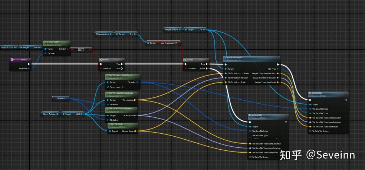The height and width of the screenshot is (170, 365).
Task: Click the green connected Tile Data Tile Type pin
Action: pyautogui.click(x=310, y=113)
